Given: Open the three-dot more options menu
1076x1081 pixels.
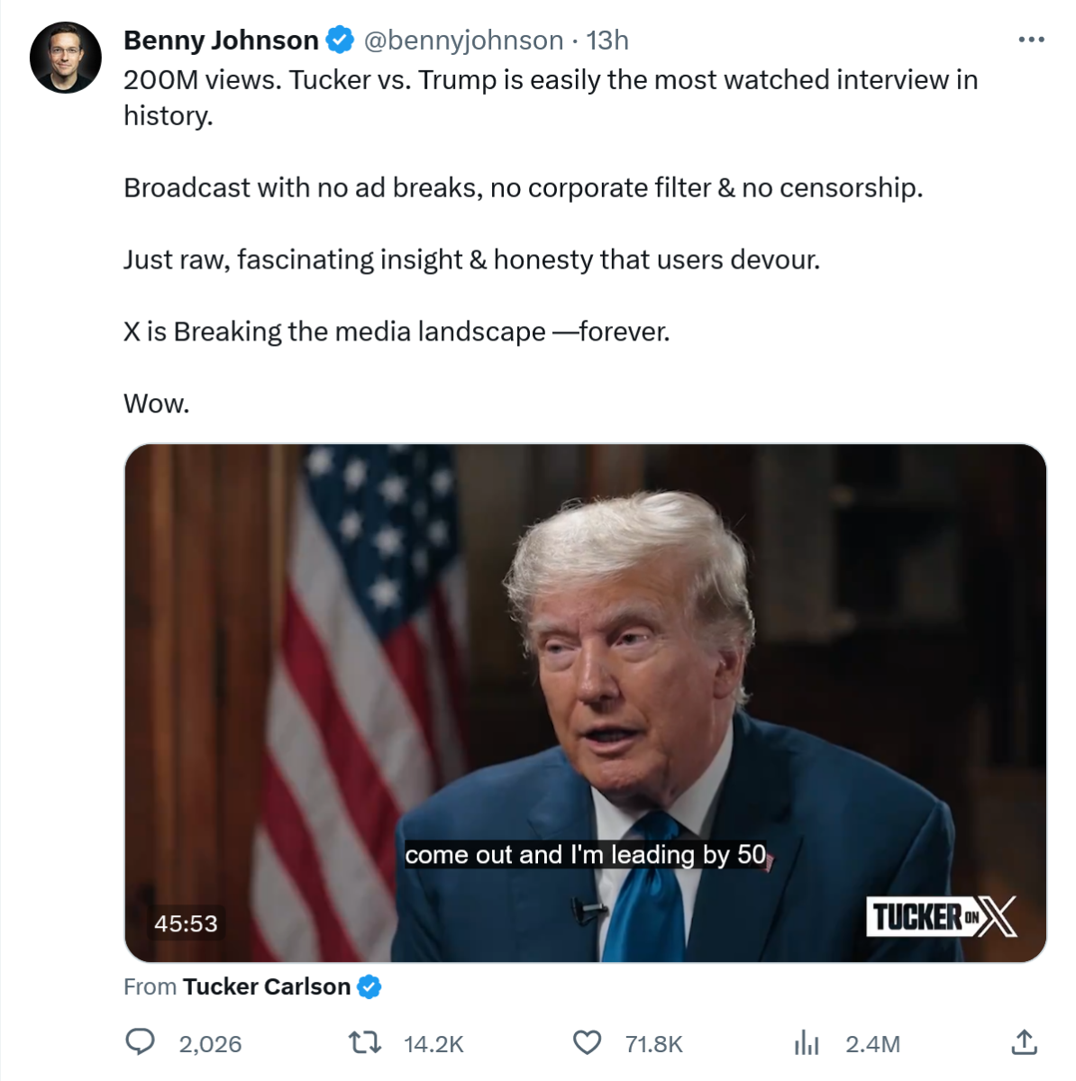Looking at the screenshot, I should point(1031,40).
